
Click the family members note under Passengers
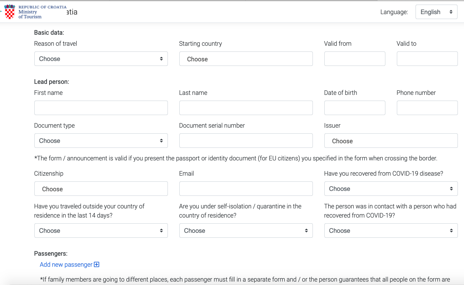click(245, 280)
